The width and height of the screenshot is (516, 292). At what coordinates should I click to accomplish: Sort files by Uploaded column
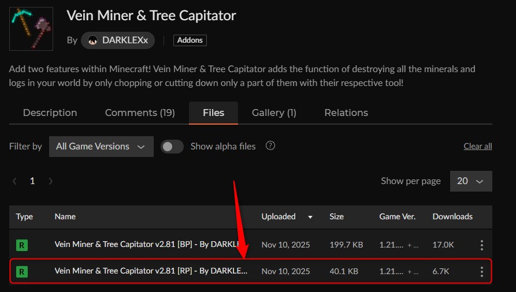click(279, 217)
